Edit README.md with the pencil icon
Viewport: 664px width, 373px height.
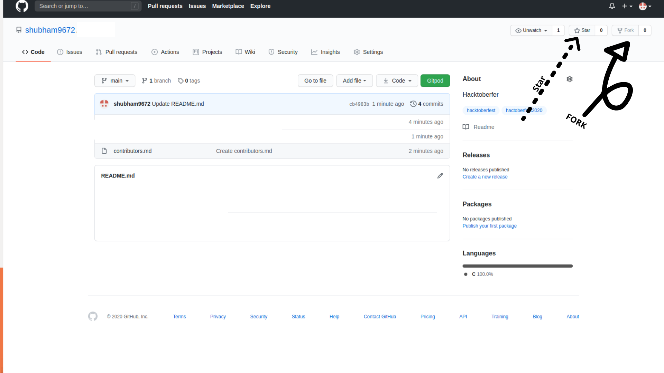(x=440, y=176)
